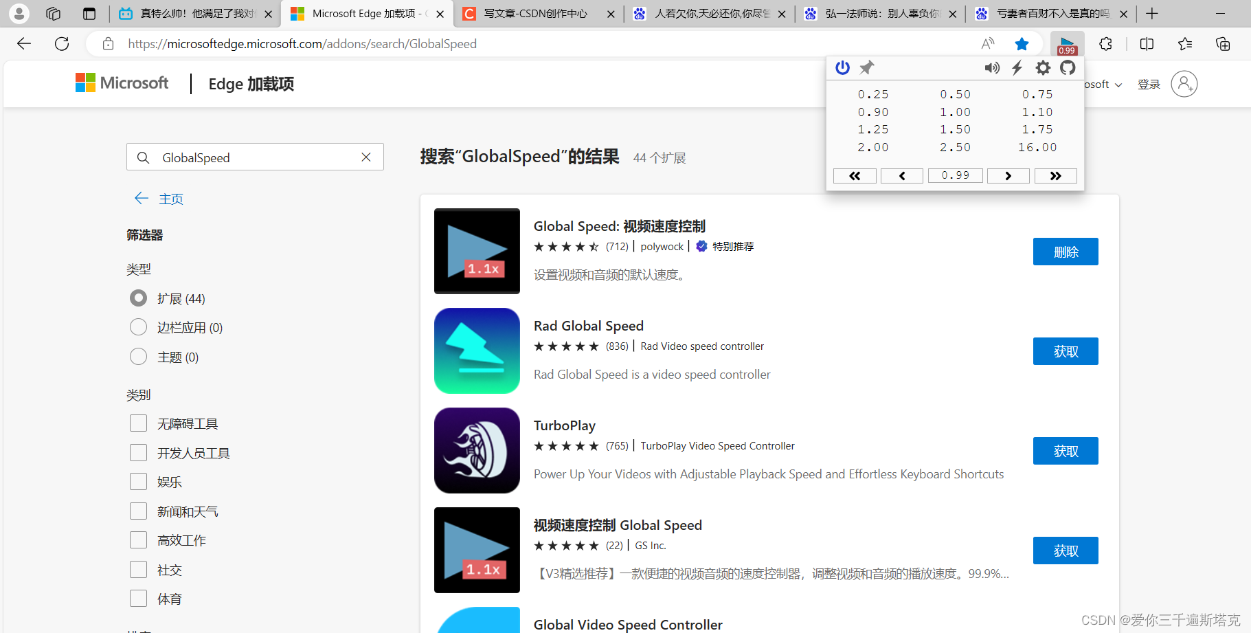Check the 无障碍工具 filter checkbox

click(138, 423)
